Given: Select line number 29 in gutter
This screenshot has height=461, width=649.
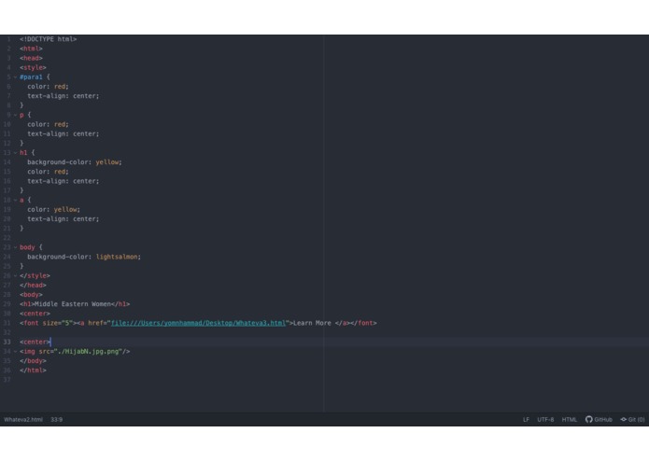Looking at the screenshot, I should (x=7, y=304).
